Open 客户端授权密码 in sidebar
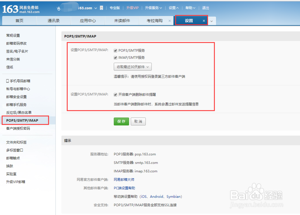The width and height of the screenshot is (300, 215). (x=18, y=128)
